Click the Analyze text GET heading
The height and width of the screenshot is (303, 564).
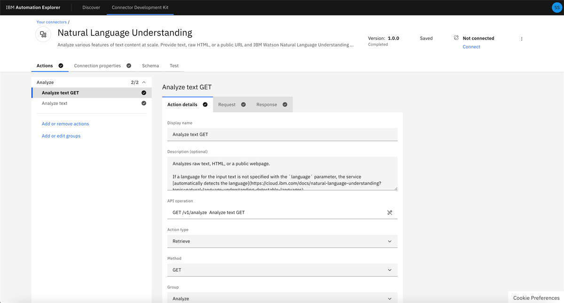[187, 87]
